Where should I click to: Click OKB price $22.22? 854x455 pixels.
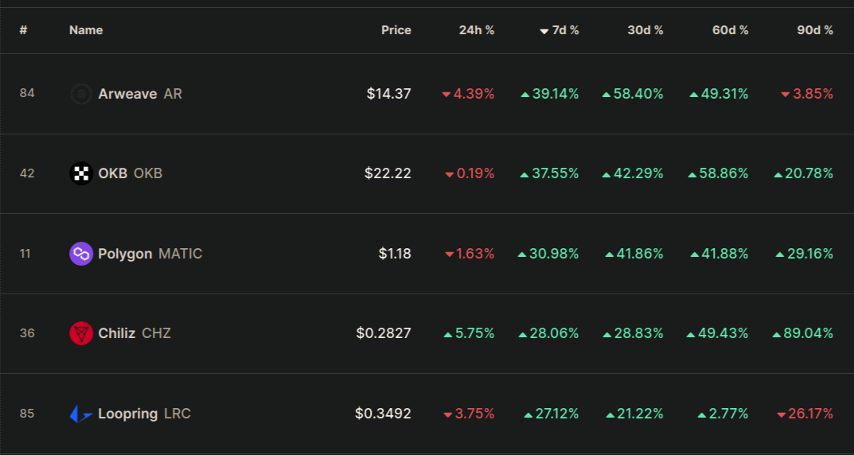tap(388, 173)
